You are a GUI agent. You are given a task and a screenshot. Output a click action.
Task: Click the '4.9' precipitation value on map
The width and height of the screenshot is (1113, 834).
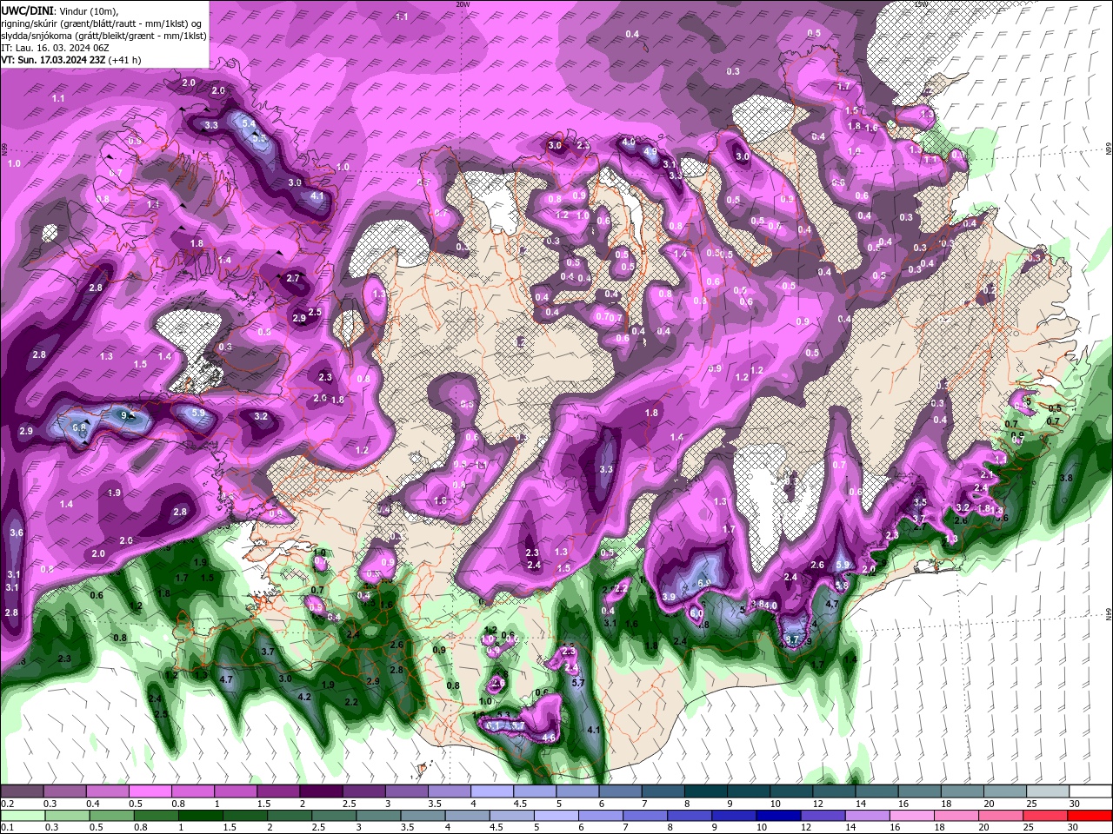click(650, 152)
